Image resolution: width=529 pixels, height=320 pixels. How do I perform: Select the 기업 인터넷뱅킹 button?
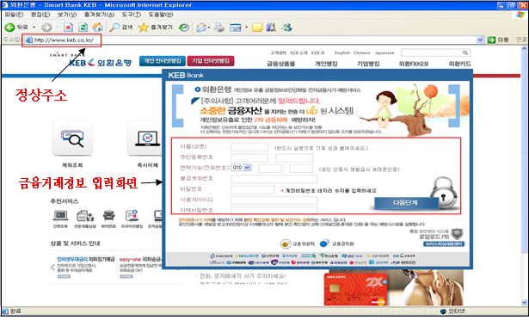[211, 61]
